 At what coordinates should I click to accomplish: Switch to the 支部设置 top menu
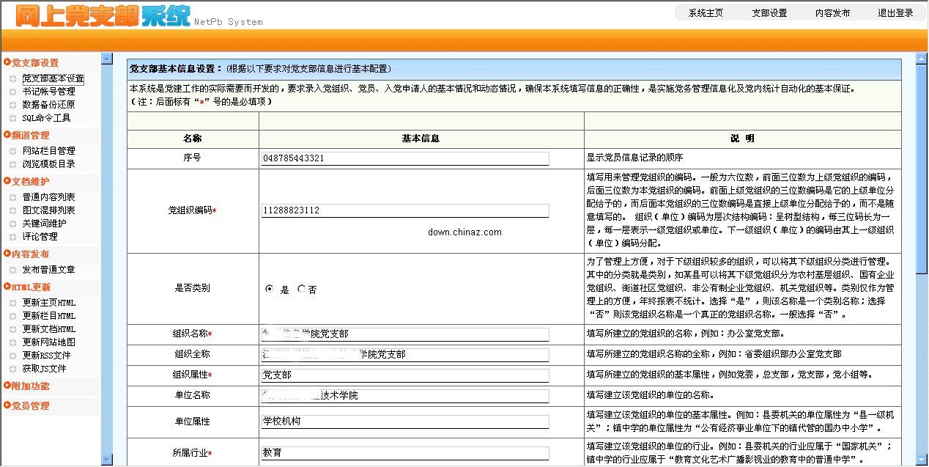(769, 12)
